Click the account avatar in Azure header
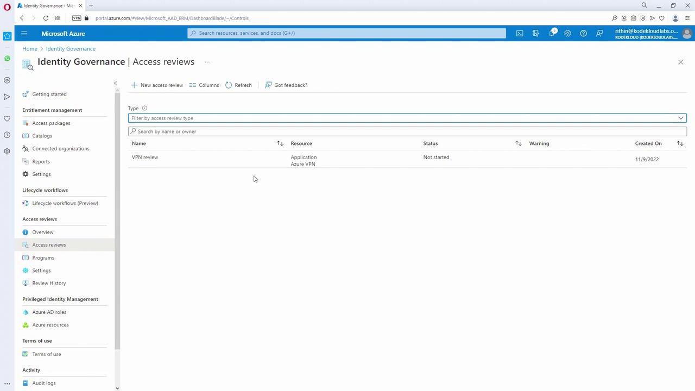 (687, 33)
